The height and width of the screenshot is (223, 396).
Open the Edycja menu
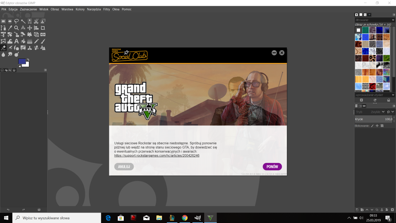click(x=13, y=9)
